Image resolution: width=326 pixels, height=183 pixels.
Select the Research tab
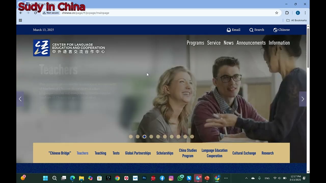click(267, 153)
